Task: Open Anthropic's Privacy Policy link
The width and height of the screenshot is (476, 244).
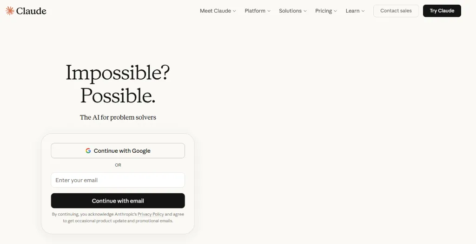Action: [x=151, y=214]
